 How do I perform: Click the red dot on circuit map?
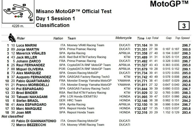(x=15, y=17)
